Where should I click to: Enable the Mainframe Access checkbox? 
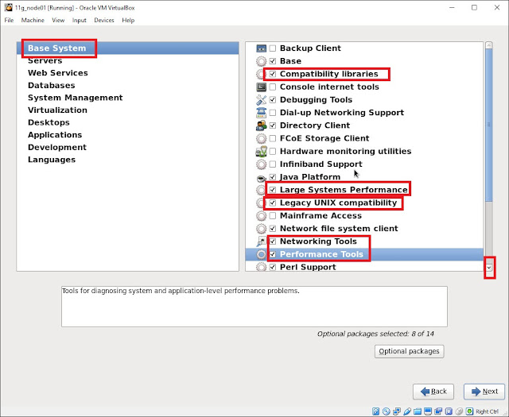click(273, 216)
